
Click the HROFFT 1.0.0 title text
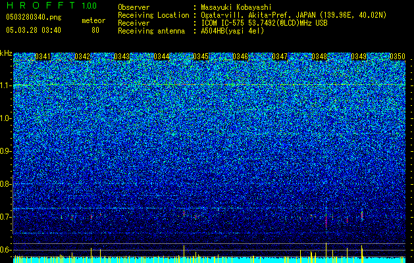coord(51,5)
